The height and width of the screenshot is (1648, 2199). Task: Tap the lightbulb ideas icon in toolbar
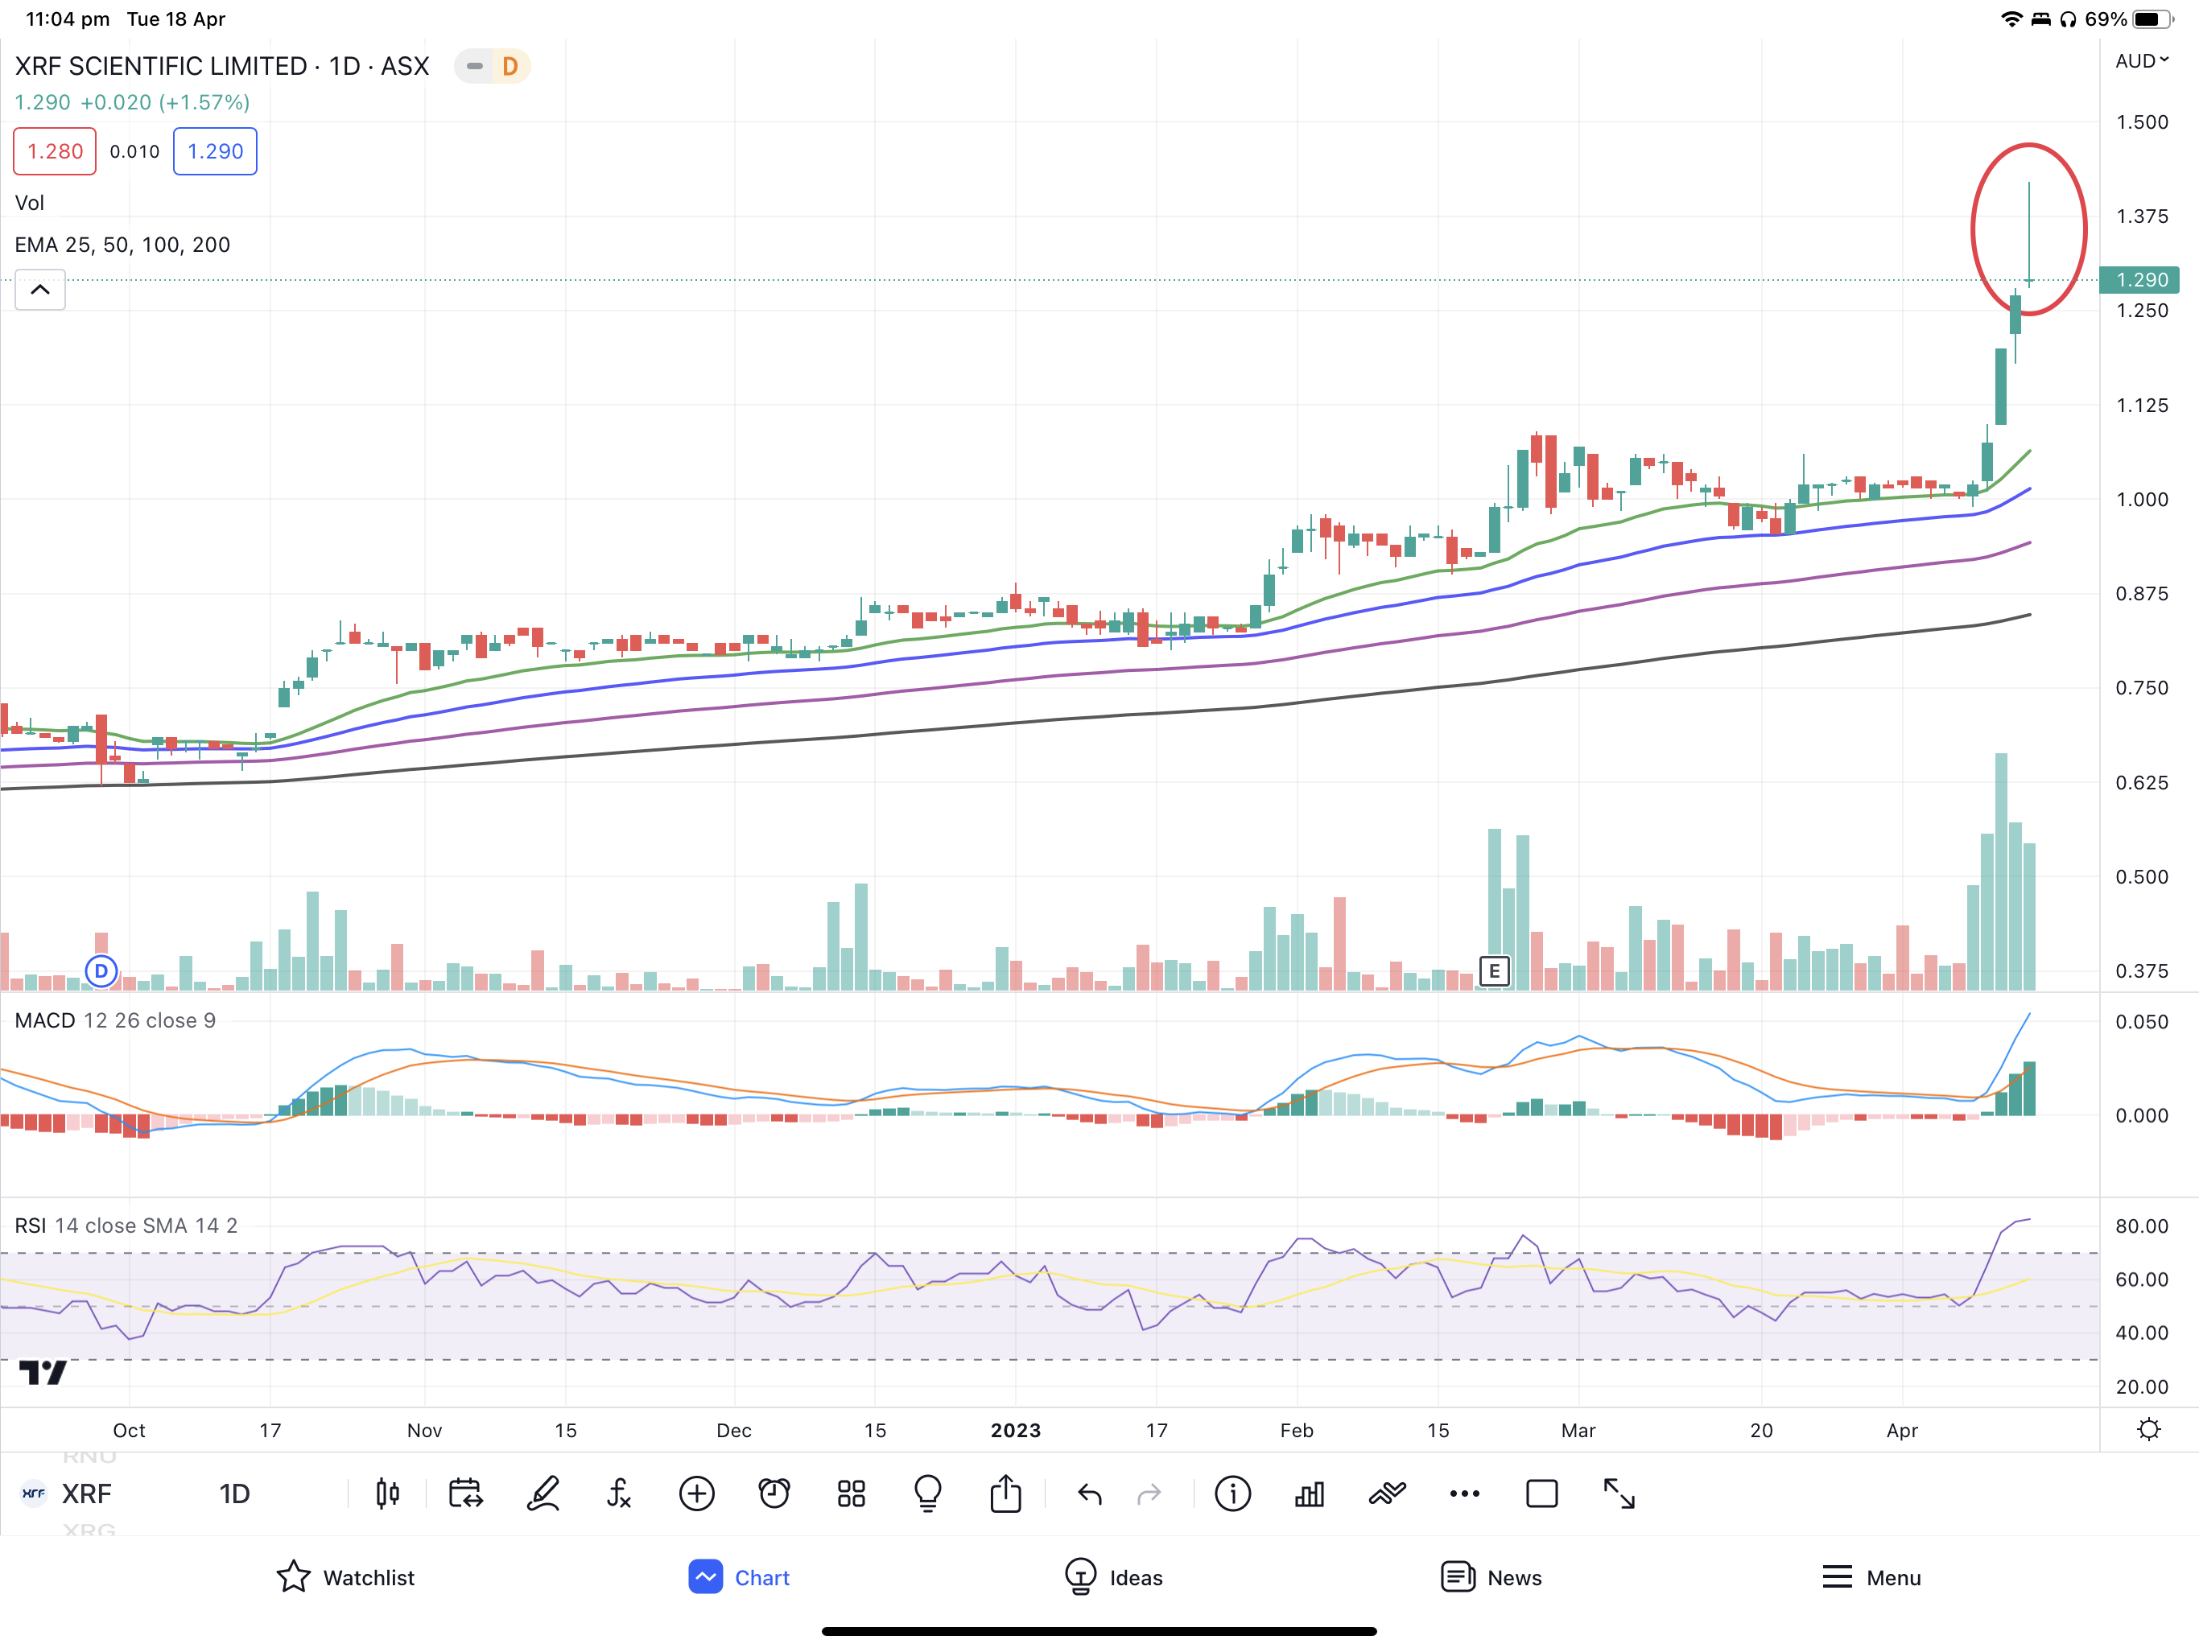(x=927, y=1493)
